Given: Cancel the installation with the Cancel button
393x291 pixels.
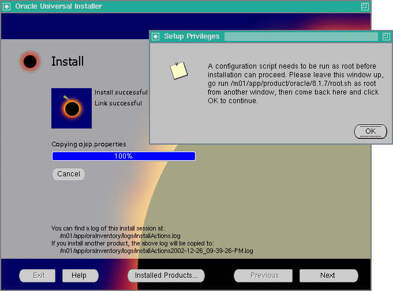Looking at the screenshot, I should [69, 174].
